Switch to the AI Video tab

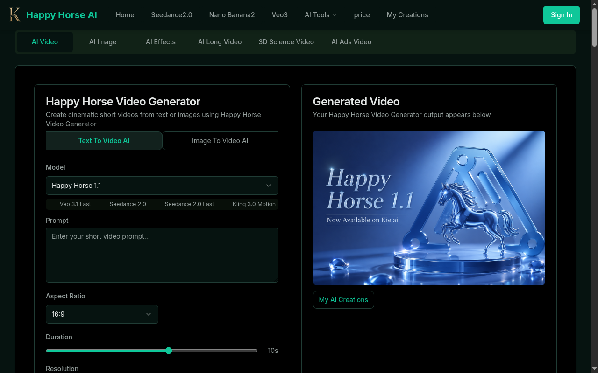[x=45, y=42]
